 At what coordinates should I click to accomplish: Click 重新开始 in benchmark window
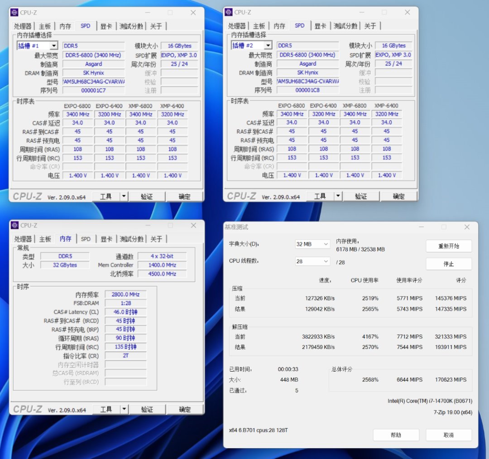tap(449, 246)
